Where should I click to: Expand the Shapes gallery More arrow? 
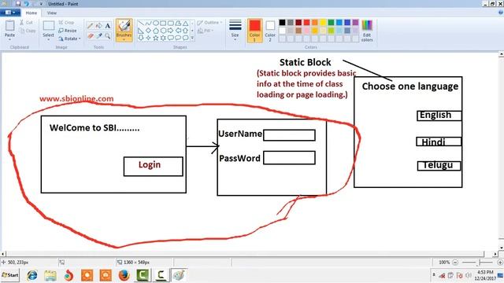point(192,38)
